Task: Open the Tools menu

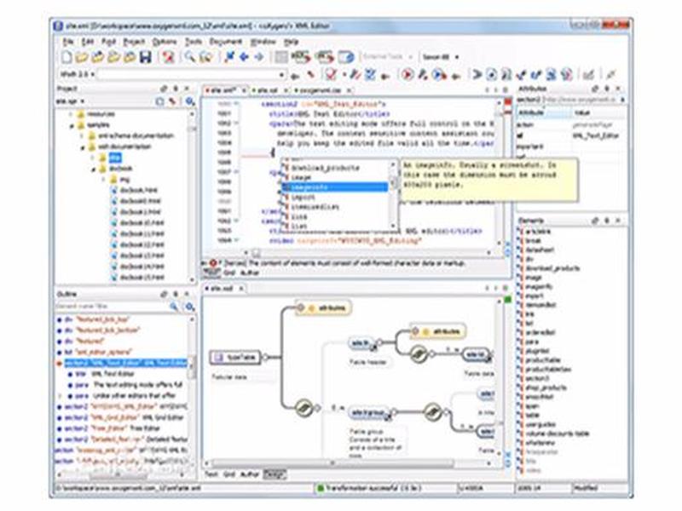Action: click(194, 42)
